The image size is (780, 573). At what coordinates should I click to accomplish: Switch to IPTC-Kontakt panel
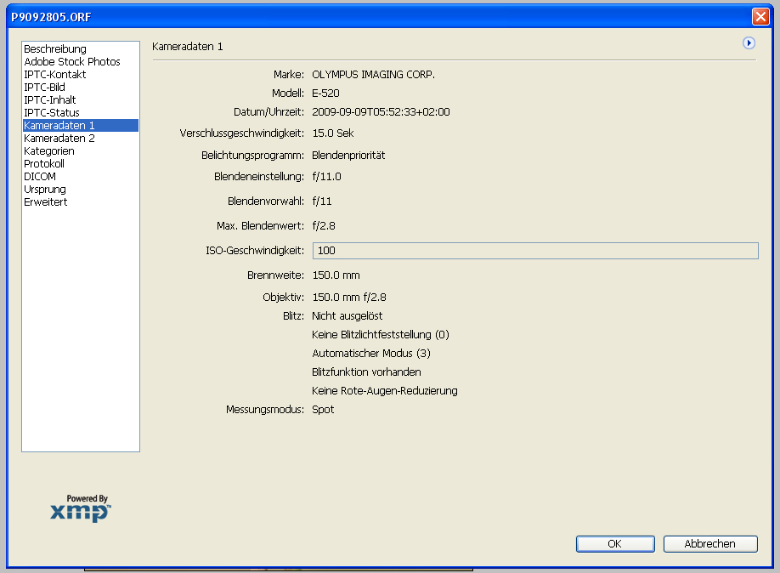(x=81, y=75)
